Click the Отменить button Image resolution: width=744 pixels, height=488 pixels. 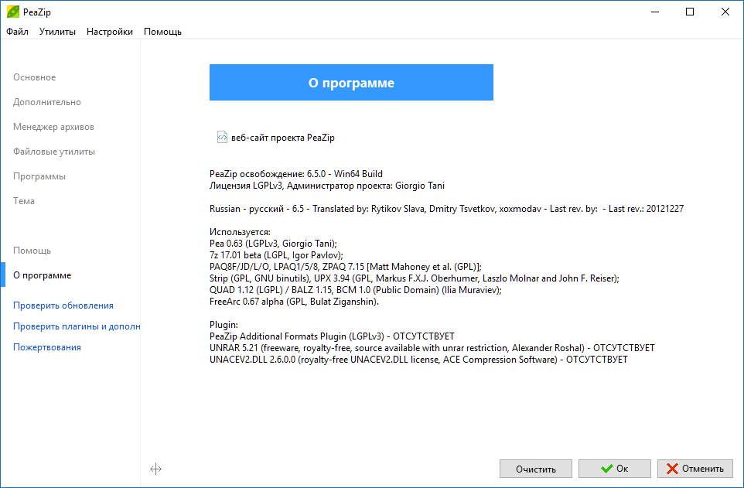click(x=695, y=469)
